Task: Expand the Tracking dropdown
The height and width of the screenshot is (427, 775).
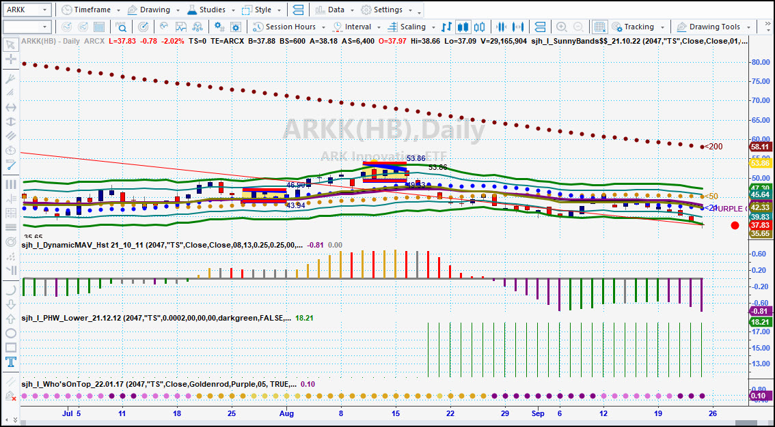Action: 662,27
